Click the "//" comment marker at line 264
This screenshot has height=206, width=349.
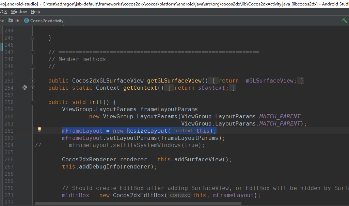(38, 145)
